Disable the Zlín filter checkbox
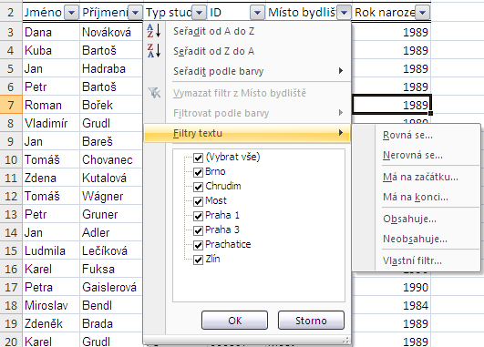Screen dimensions: 484x347 coord(198,260)
